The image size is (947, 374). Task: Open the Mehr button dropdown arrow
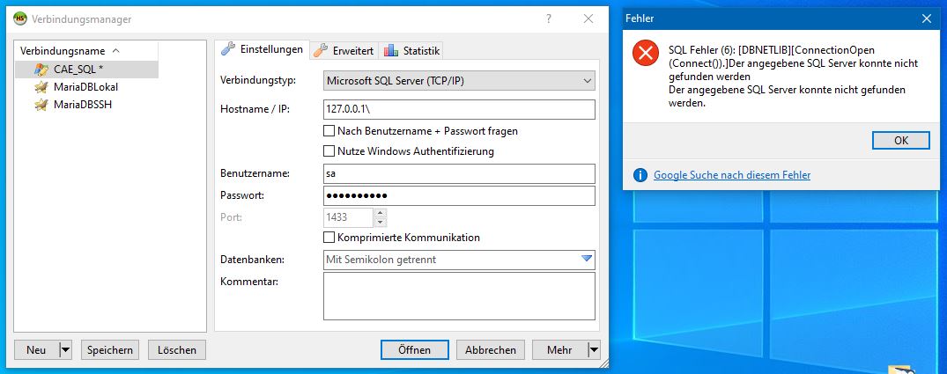click(595, 350)
